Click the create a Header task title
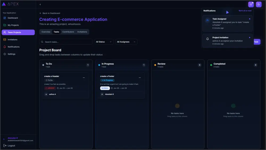Image resolution: width=266 pixels, height=150 pixels. pyautogui.click(x=52, y=76)
